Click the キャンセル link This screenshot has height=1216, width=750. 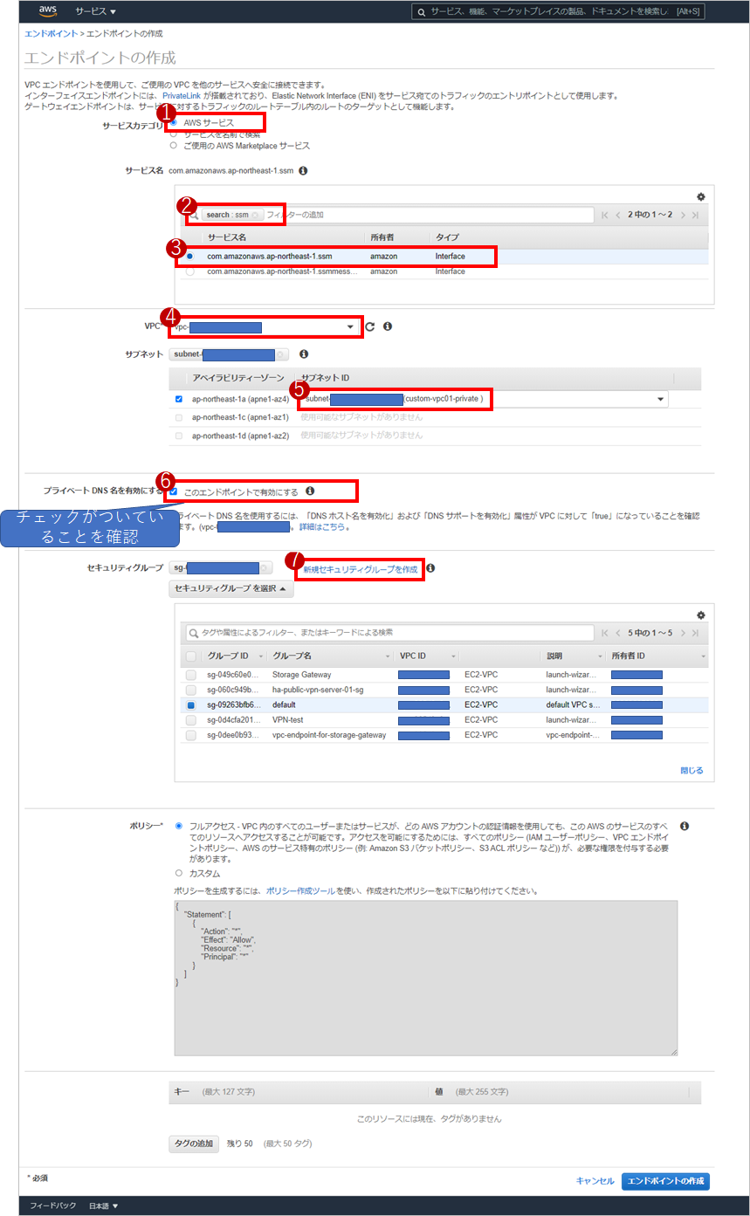click(595, 1181)
